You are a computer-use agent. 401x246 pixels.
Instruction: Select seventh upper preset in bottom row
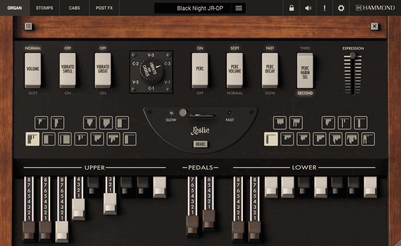click(130, 139)
